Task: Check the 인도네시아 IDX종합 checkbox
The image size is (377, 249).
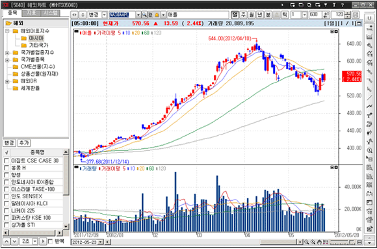Action: coord(6,182)
